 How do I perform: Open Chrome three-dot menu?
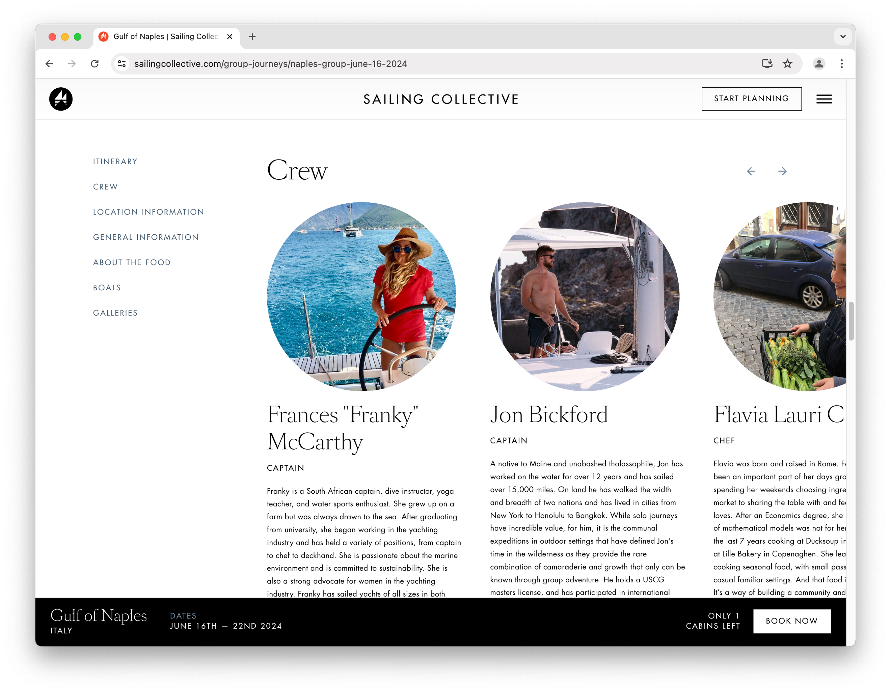pos(842,64)
